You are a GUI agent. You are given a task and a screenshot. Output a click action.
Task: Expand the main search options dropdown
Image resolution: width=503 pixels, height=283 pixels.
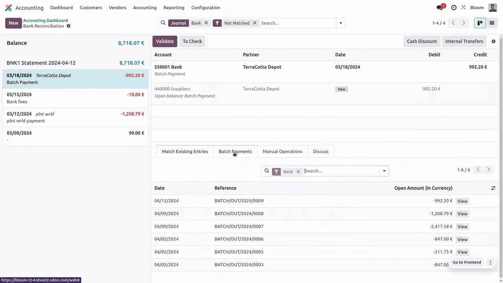coord(341,23)
